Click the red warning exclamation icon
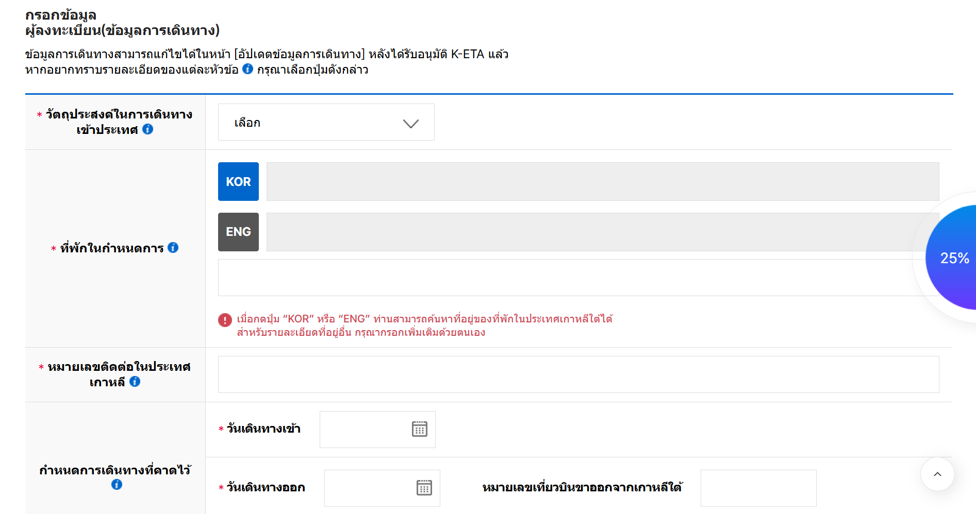This screenshot has height=514, width=976. tap(224, 320)
